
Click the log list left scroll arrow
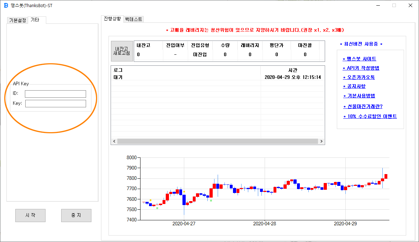[115, 141]
